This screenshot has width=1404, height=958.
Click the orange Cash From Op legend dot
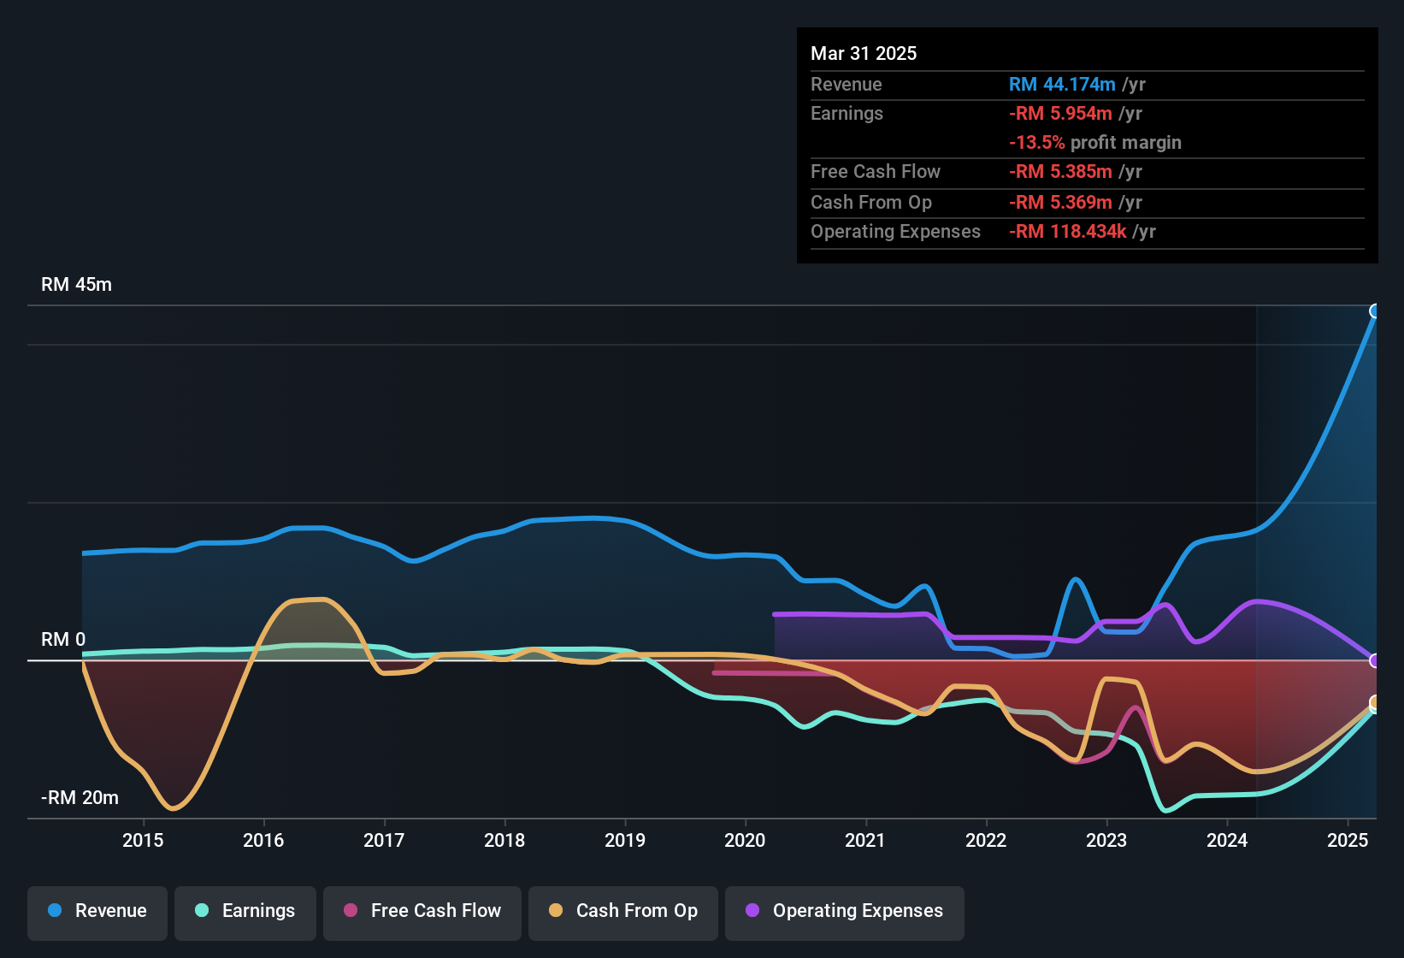point(556,910)
